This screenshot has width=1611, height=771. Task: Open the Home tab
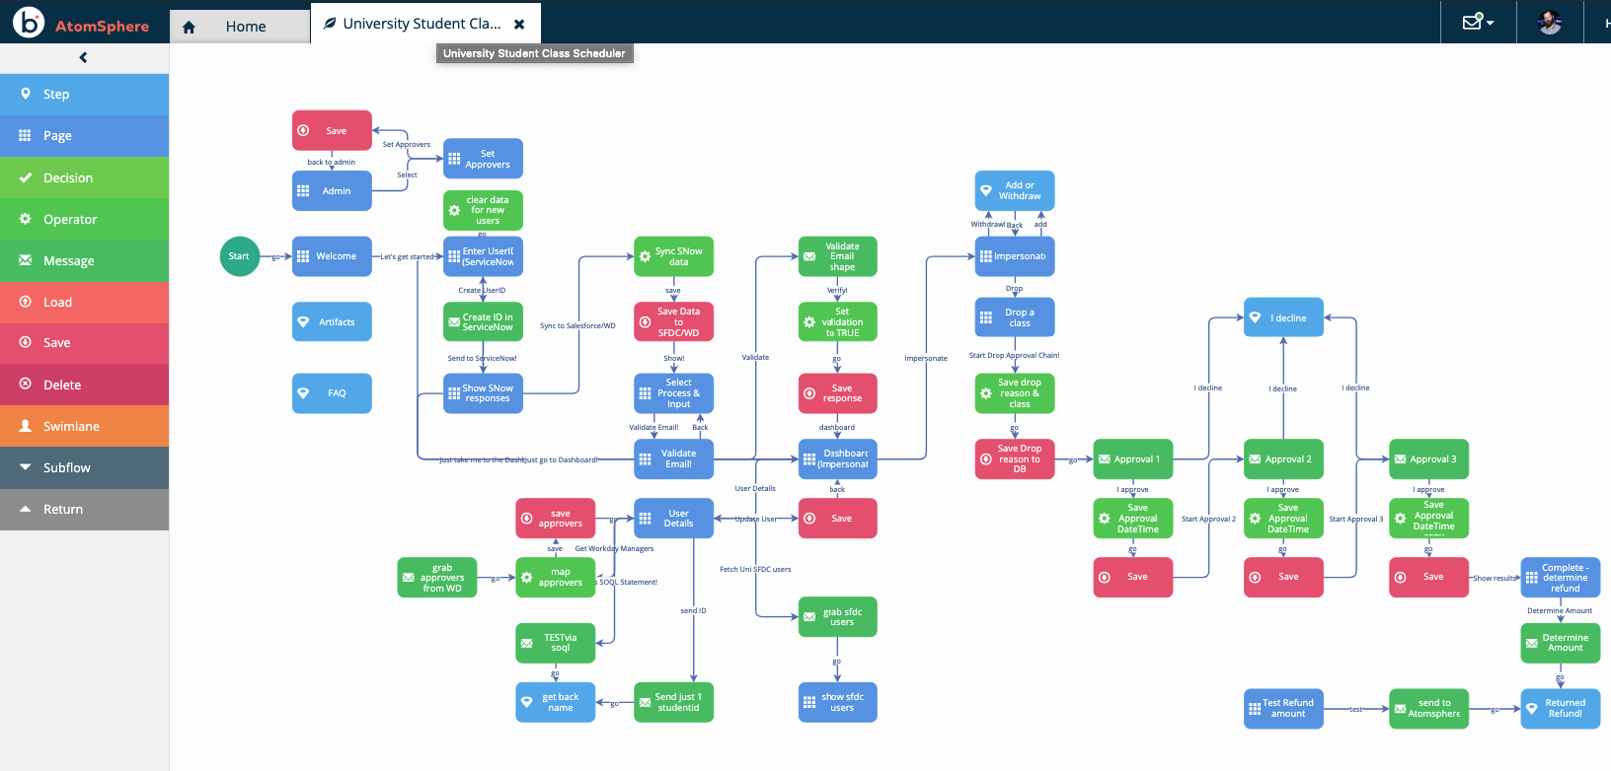(x=239, y=27)
